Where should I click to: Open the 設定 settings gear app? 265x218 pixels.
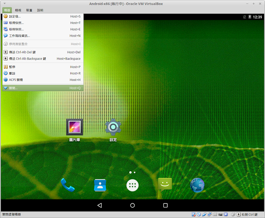pyautogui.click(x=113, y=130)
